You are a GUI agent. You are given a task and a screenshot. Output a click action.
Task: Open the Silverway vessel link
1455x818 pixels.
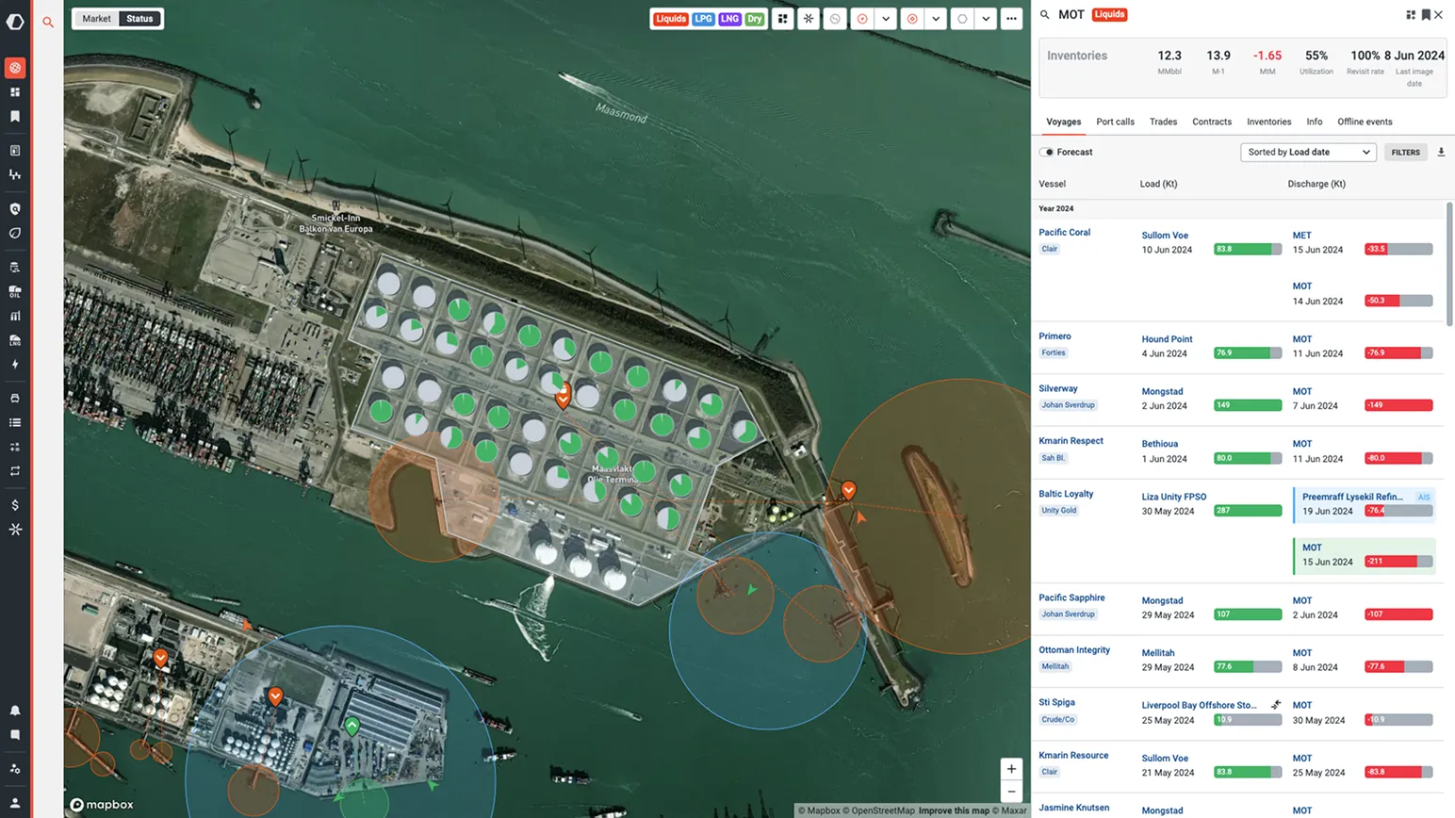pyautogui.click(x=1057, y=388)
